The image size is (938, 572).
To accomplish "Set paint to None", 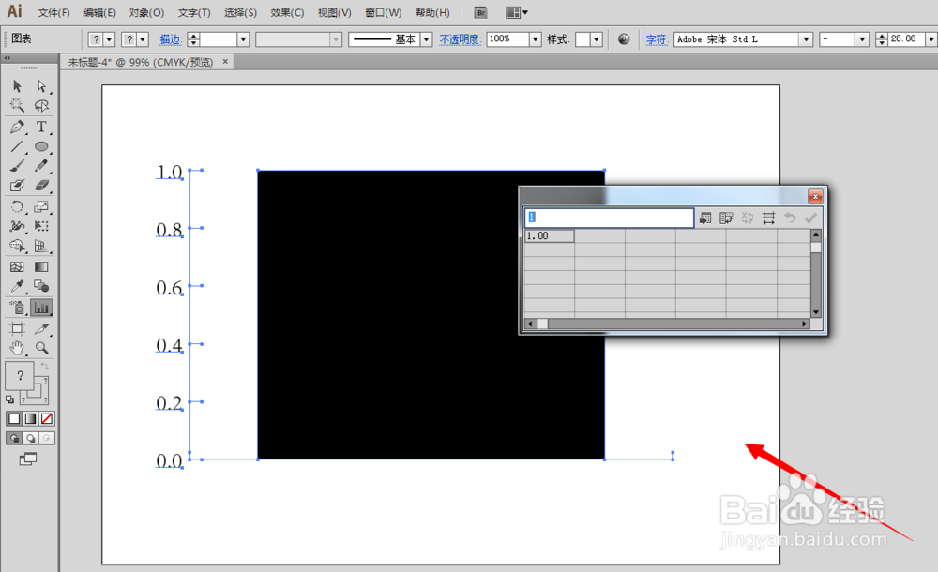I will (47, 419).
